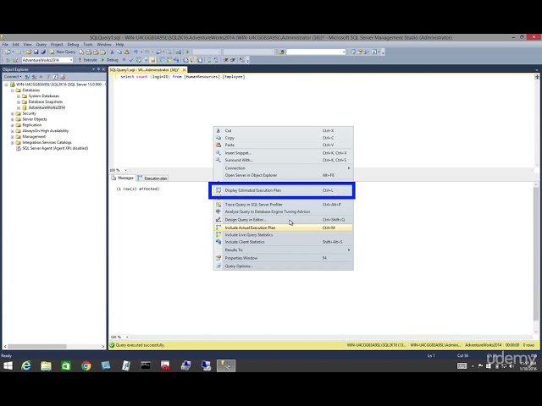Open the Connection submenu in context menu
This screenshot has height=406, width=542.
(284, 168)
